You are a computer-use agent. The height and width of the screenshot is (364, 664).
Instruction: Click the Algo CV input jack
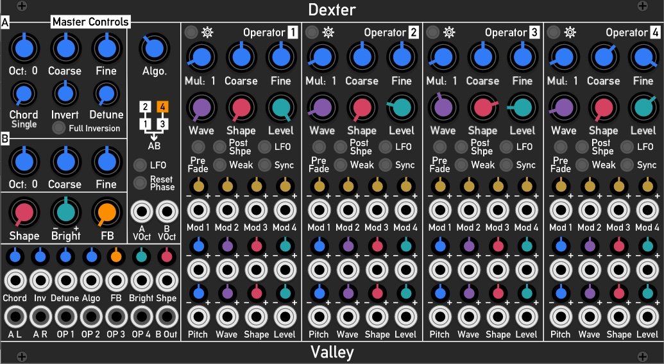(91, 280)
